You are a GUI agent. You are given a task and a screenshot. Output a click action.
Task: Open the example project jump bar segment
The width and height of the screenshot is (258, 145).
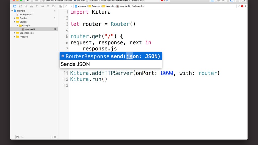(81, 6)
